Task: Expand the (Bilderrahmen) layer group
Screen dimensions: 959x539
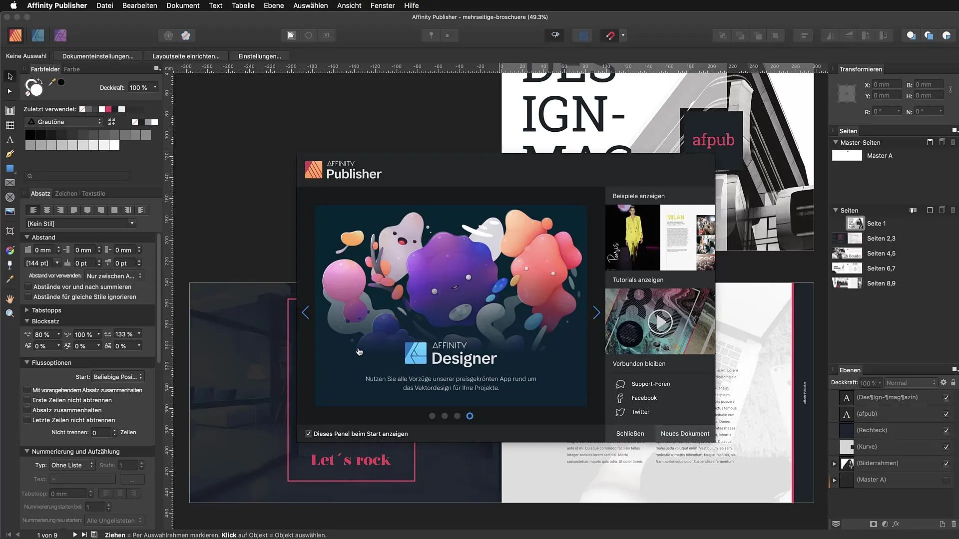Action: [x=834, y=464]
